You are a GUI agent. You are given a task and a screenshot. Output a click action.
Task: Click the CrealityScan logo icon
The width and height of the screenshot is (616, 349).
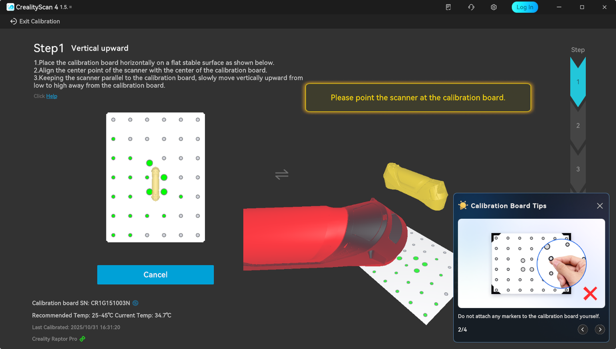click(x=10, y=7)
